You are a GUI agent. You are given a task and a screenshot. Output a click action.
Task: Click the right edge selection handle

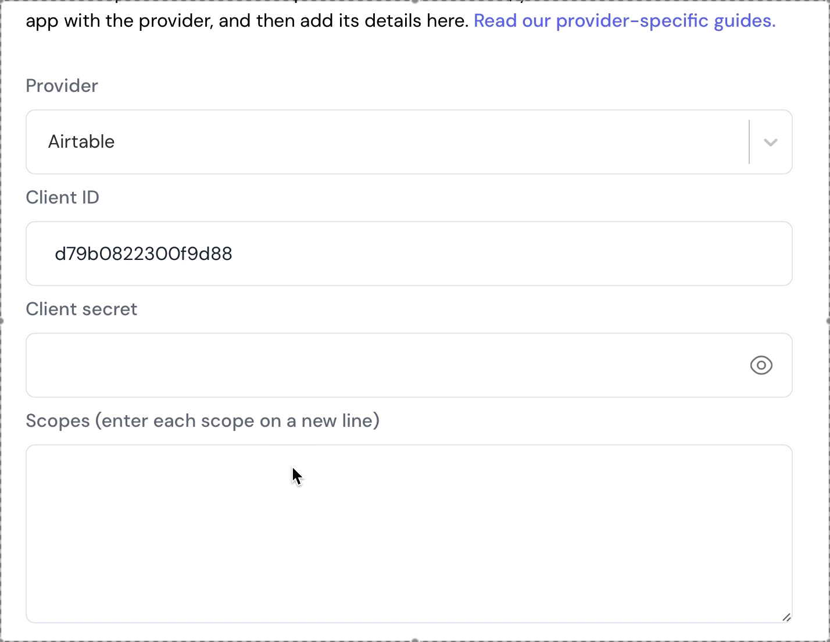point(828,321)
